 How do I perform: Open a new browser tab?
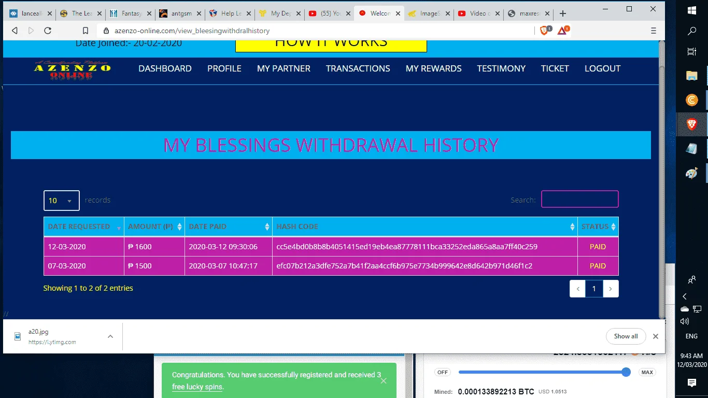click(563, 13)
